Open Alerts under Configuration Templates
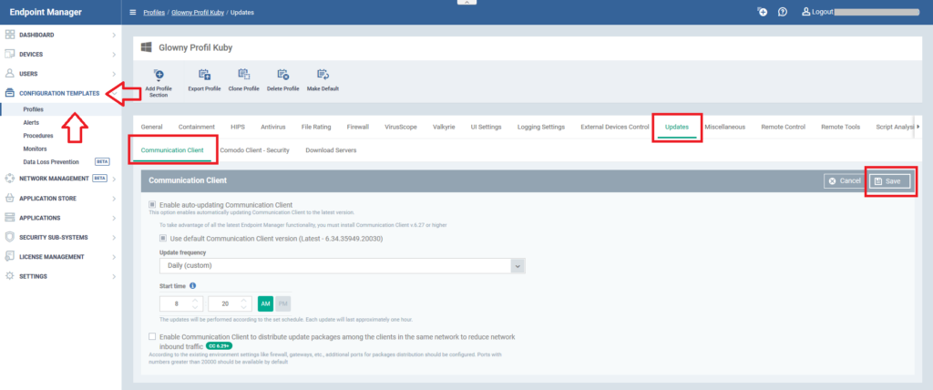This screenshot has width=933, height=390. tap(31, 123)
